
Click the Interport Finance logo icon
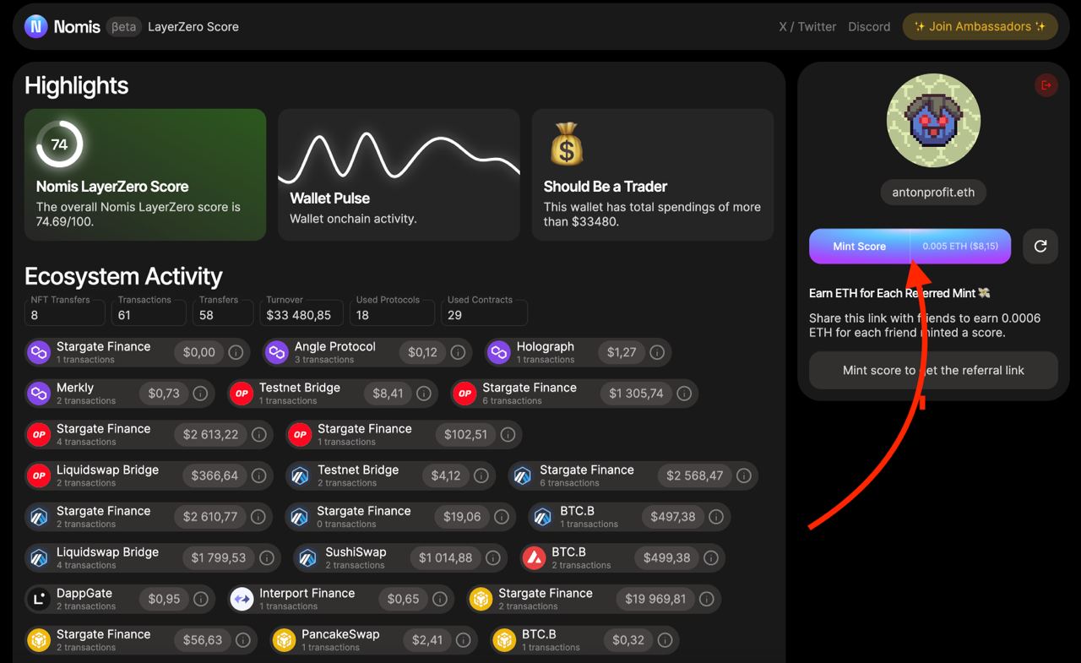[x=242, y=599]
